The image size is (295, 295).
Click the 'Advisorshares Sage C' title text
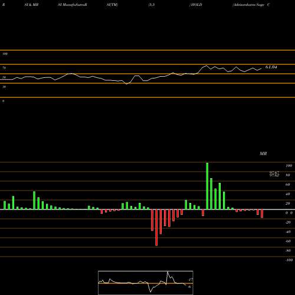pos(251,5)
